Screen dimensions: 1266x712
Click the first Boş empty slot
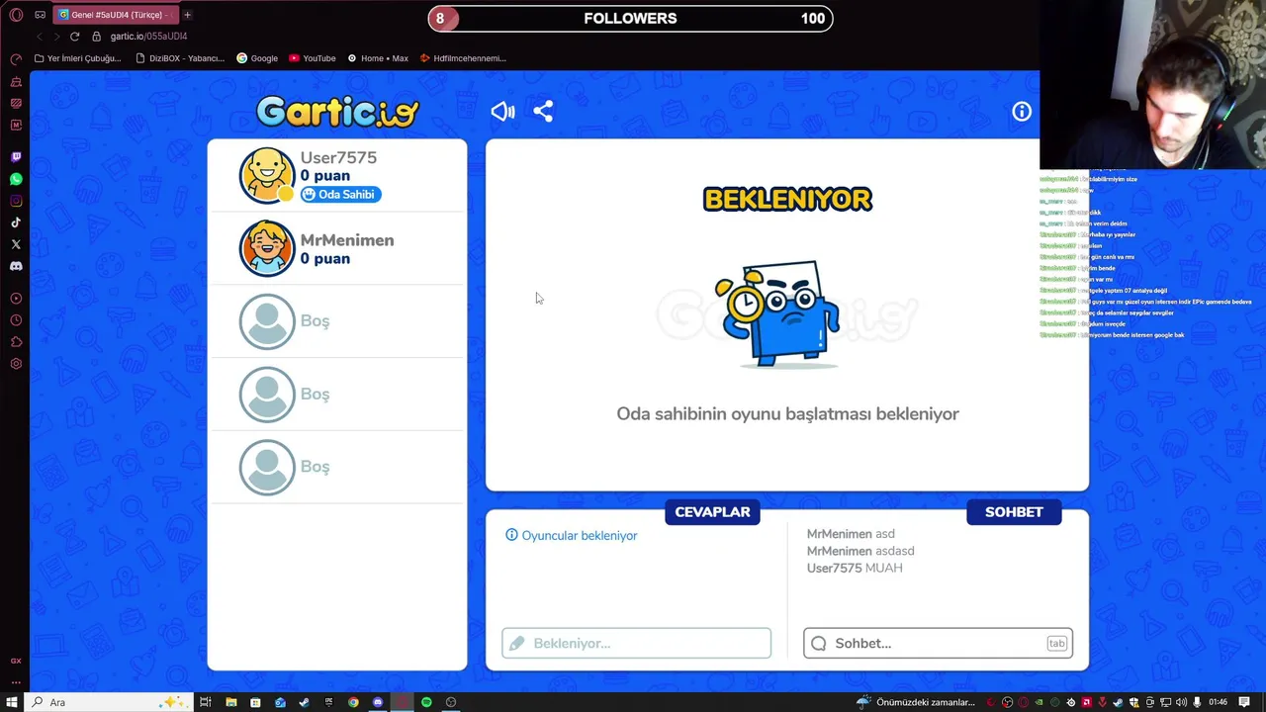pyautogui.click(x=336, y=321)
